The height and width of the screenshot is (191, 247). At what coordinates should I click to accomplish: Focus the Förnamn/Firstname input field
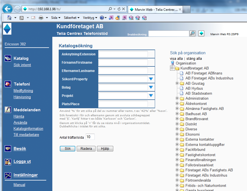pyautogui.click(x=123, y=62)
